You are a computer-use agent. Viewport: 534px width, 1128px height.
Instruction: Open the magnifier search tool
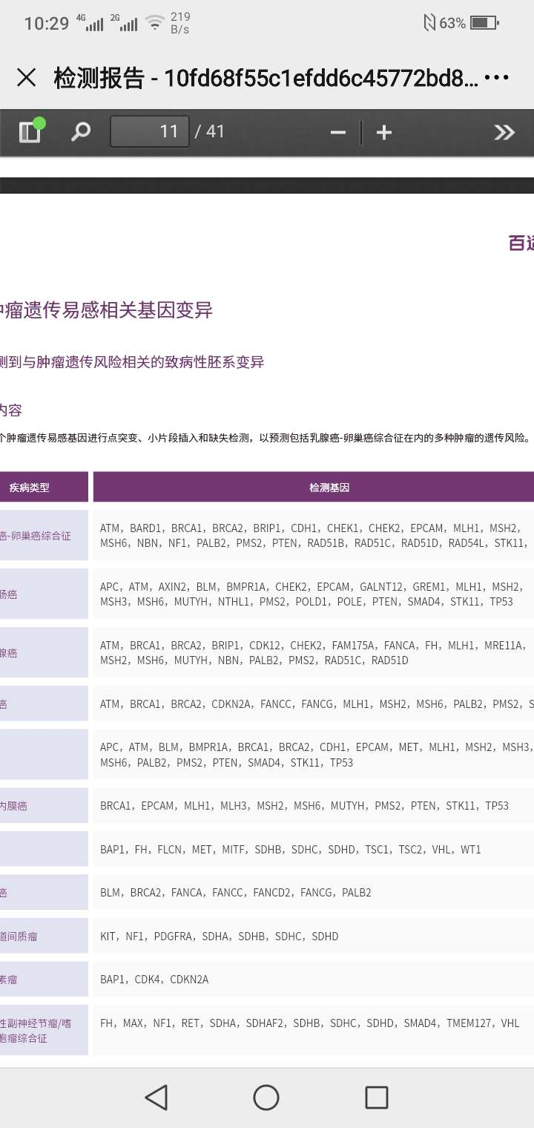pyautogui.click(x=80, y=132)
